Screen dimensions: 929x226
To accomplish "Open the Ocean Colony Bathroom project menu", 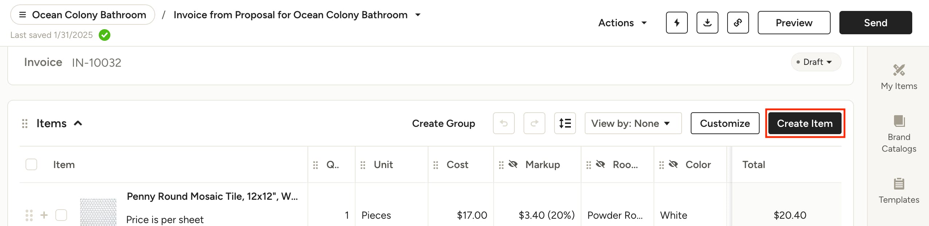I will click(x=83, y=15).
